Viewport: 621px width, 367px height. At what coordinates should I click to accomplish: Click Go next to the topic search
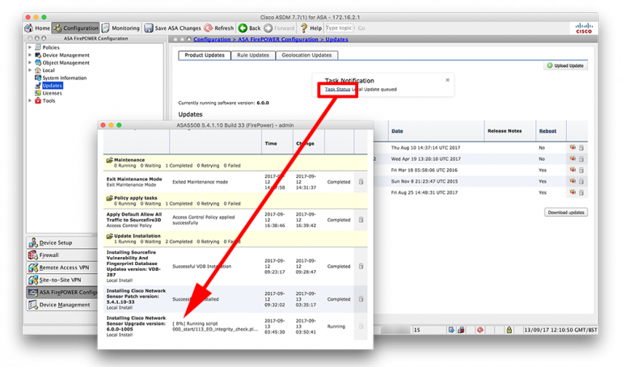(x=361, y=28)
